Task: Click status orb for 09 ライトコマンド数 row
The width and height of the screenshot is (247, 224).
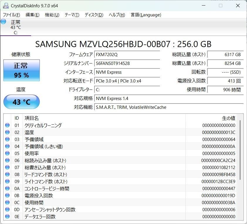Action: [7, 181]
